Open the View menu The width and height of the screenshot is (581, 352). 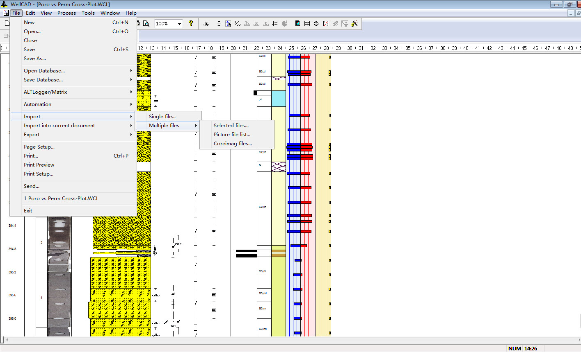pyautogui.click(x=46, y=13)
